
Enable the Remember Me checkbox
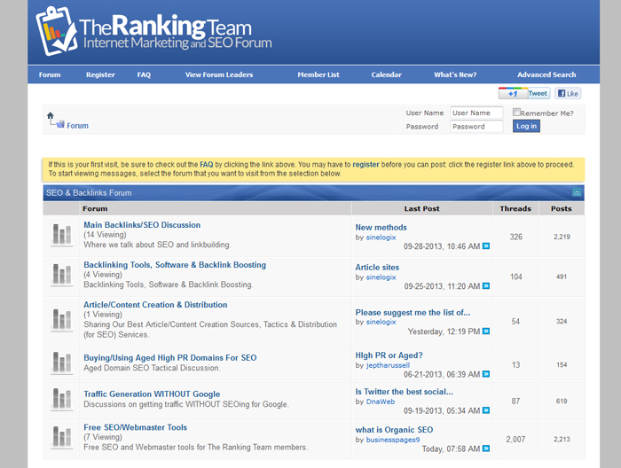point(517,113)
